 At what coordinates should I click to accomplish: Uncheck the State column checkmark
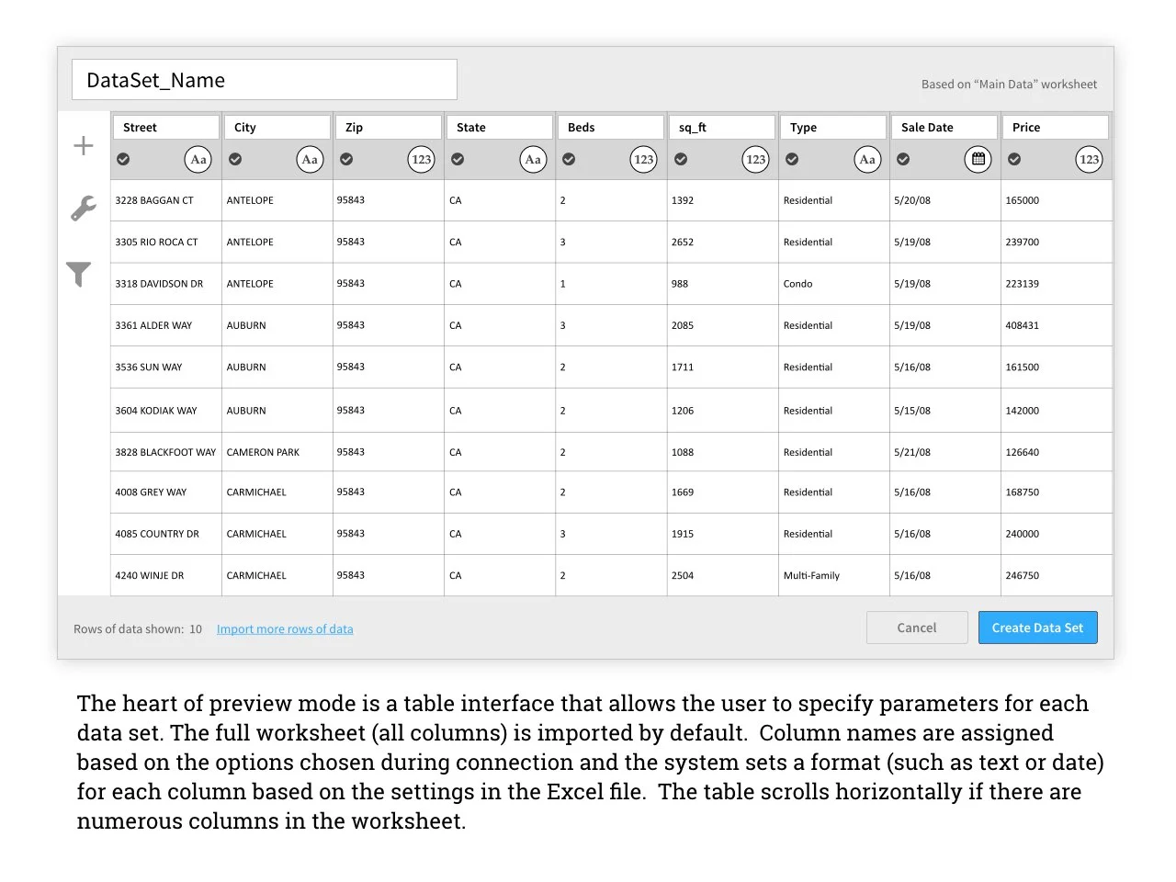[458, 159]
